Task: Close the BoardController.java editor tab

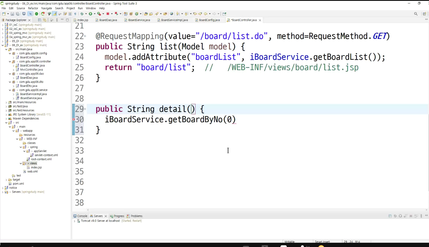Action: [260, 20]
